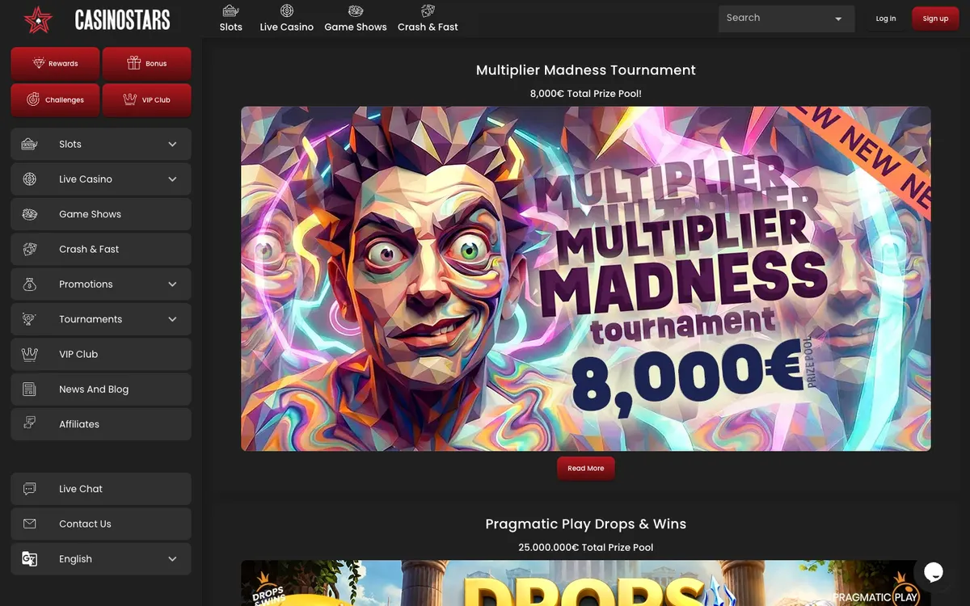Click the CasinoStars red star logo
The image size is (970, 606).
38,19
